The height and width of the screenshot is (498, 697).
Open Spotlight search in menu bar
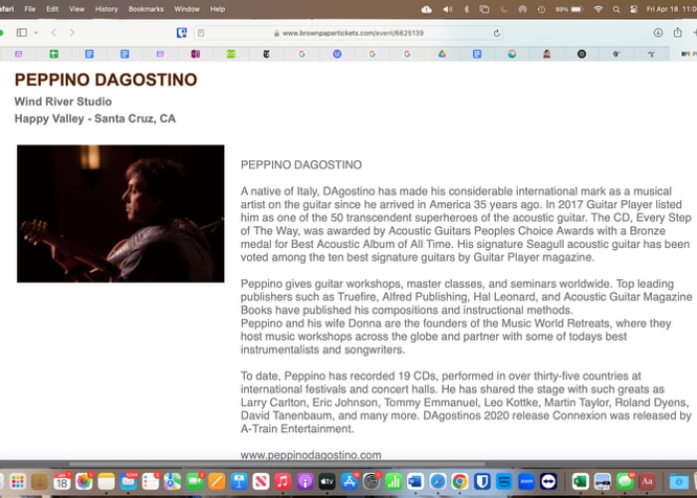pos(616,9)
